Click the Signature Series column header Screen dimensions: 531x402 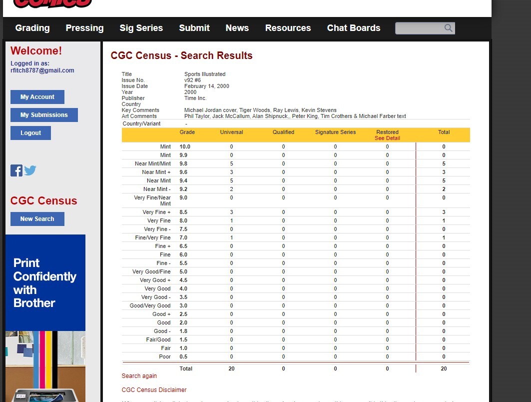(x=336, y=132)
